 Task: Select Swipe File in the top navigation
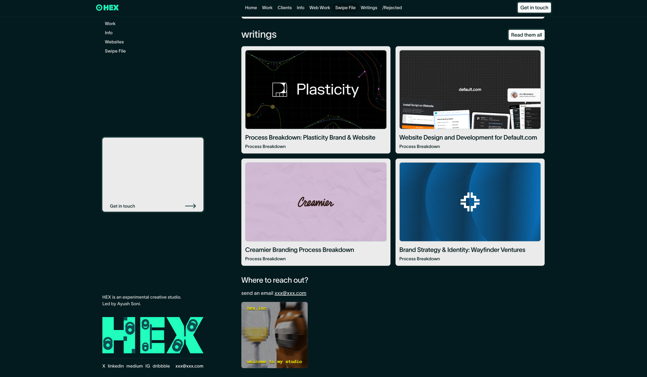[x=345, y=8]
